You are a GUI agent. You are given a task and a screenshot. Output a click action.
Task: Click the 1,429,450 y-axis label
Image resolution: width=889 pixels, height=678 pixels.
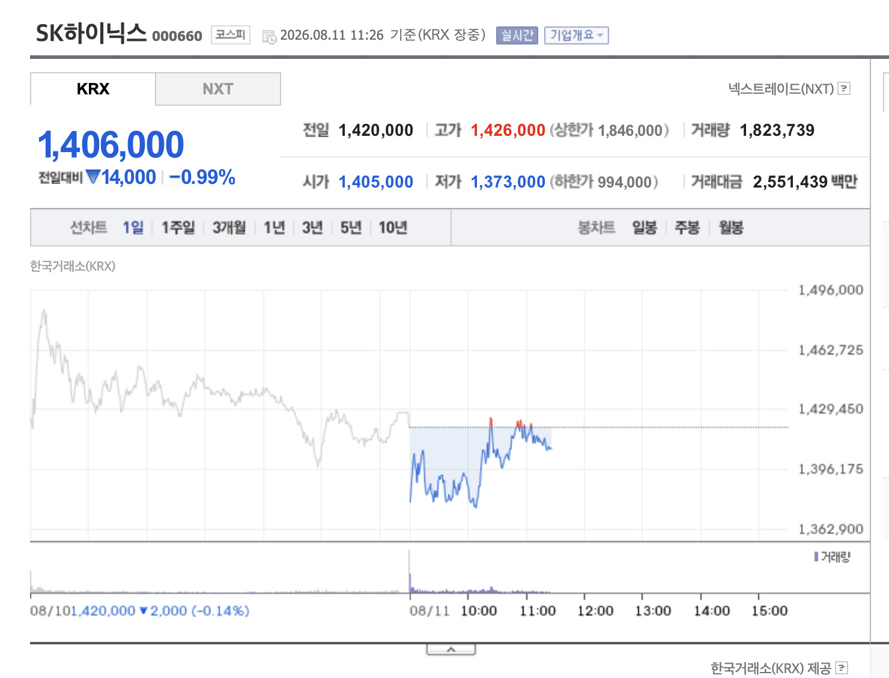831,409
